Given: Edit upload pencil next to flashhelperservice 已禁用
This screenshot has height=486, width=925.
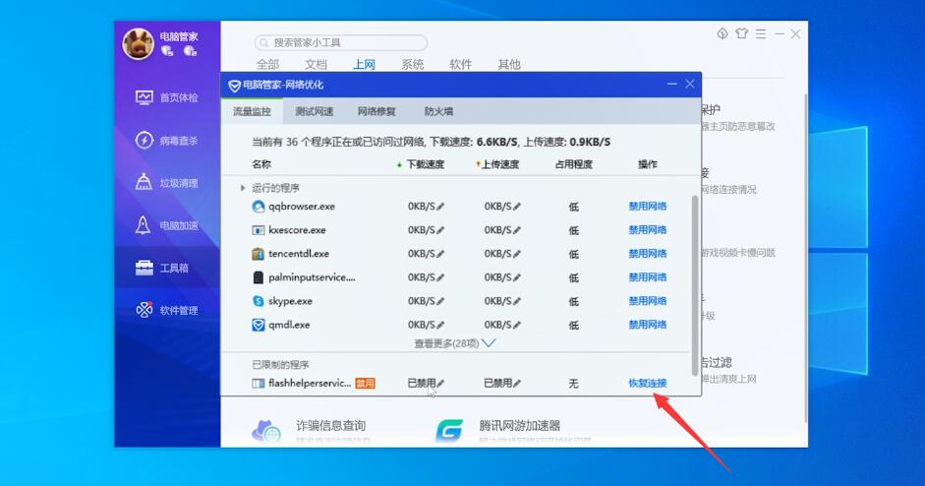Looking at the screenshot, I should (517, 384).
